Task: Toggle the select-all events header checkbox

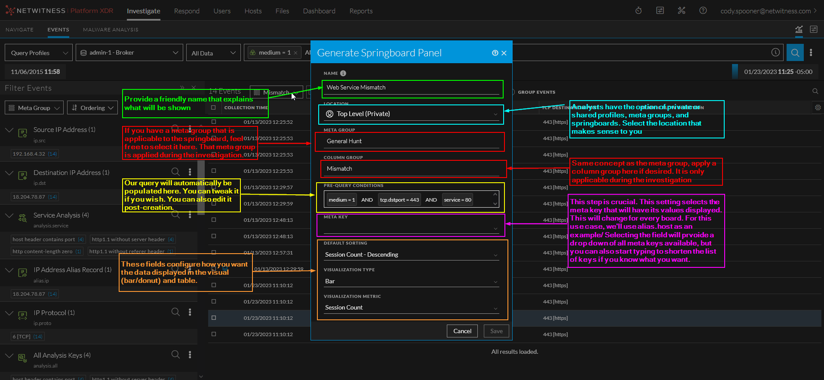Action: [213, 107]
